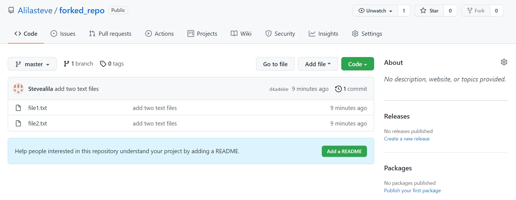
Task: Open the Issues tab
Action: tap(63, 34)
